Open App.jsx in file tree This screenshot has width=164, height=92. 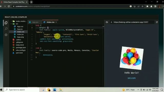click(20, 29)
